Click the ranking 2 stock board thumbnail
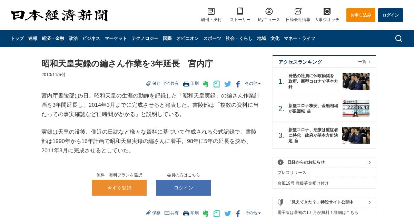414x217 pixels. pyautogui.click(x=356, y=108)
